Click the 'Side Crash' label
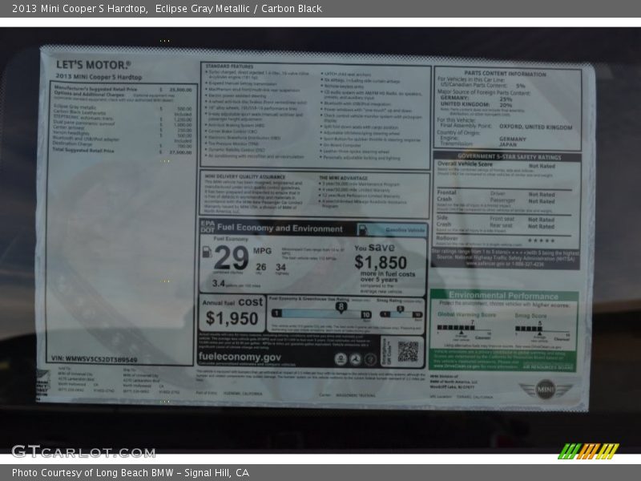The image size is (641, 481). [444, 221]
